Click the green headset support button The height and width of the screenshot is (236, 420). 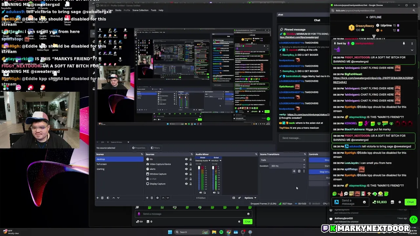point(413,220)
